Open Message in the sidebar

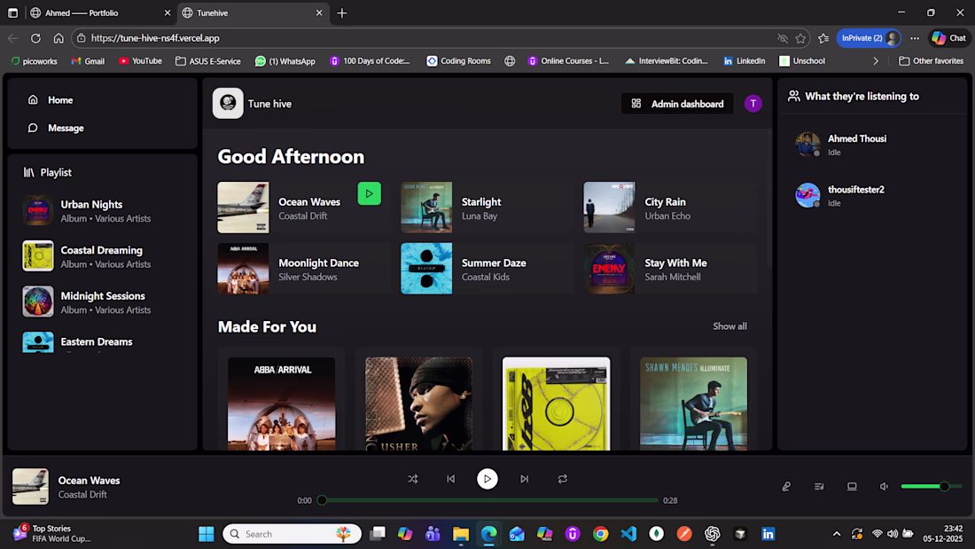coord(65,128)
